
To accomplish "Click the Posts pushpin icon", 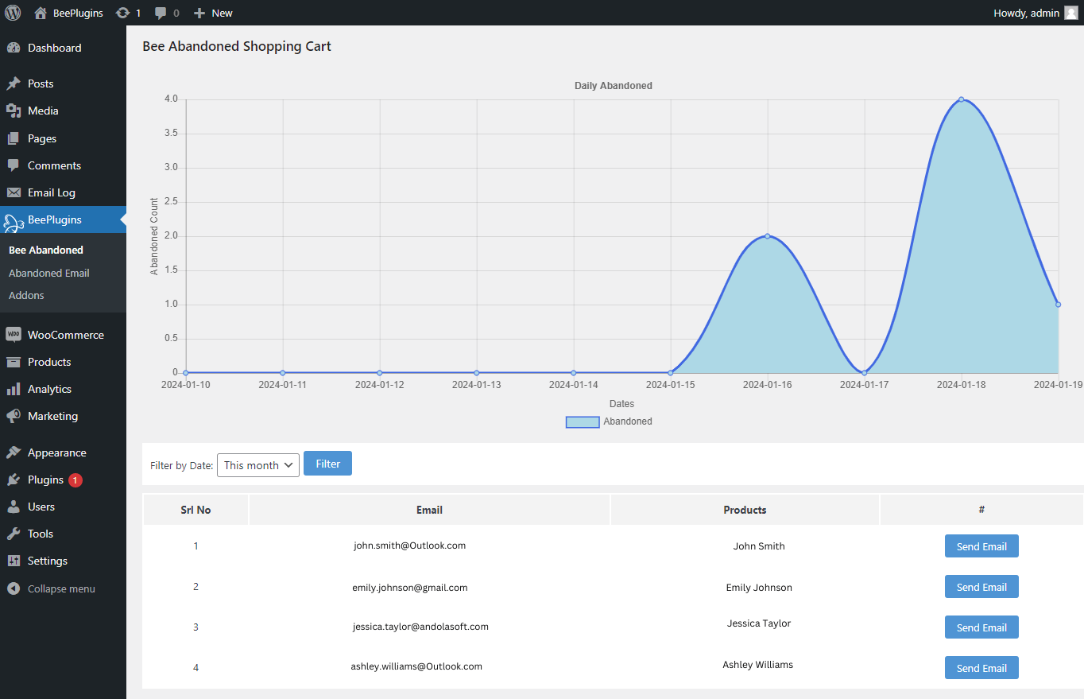I will 14,83.
